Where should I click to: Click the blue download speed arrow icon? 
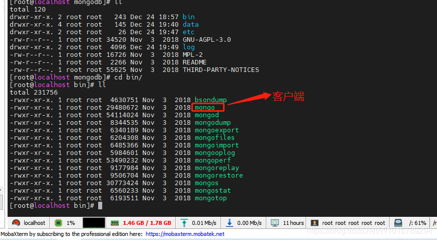point(230,223)
